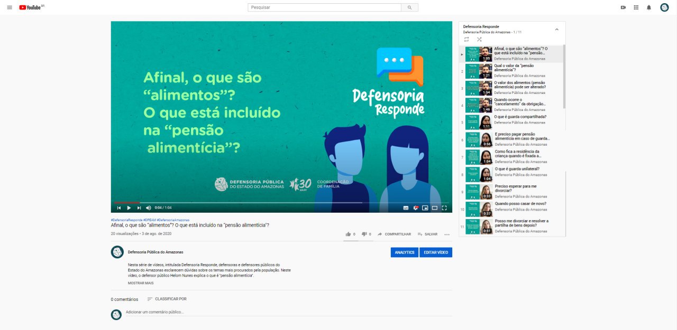677x330 pixels.
Task: Enter full screen mode
Action: coord(444,208)
